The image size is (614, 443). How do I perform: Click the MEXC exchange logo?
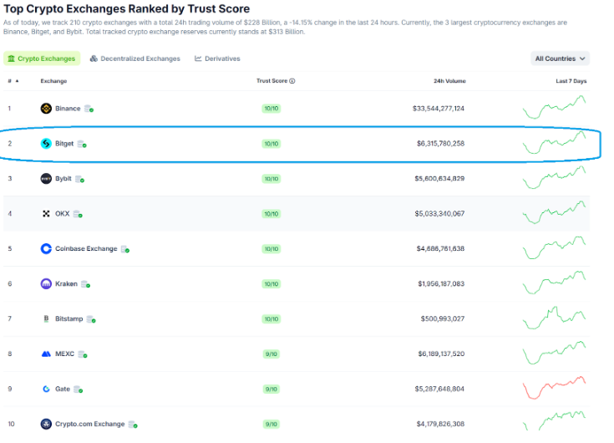click(46, 354)
